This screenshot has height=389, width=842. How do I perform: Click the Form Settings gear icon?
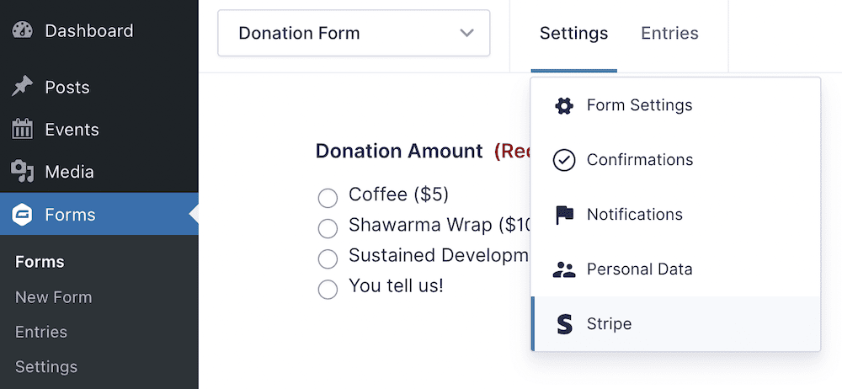(563, 105)
